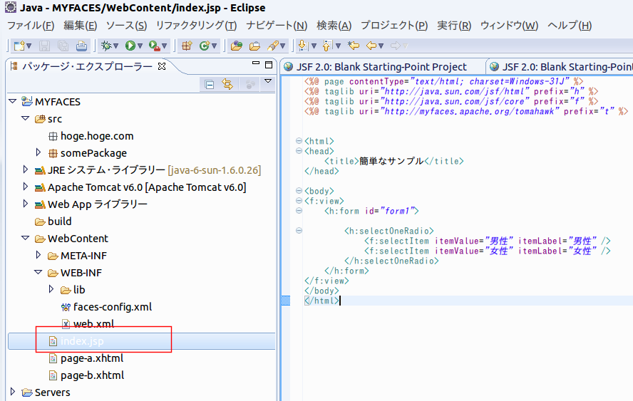Minimize the Package Explorer panel
The width and height of the screenshot is (633, 401).
pos(255,63)
